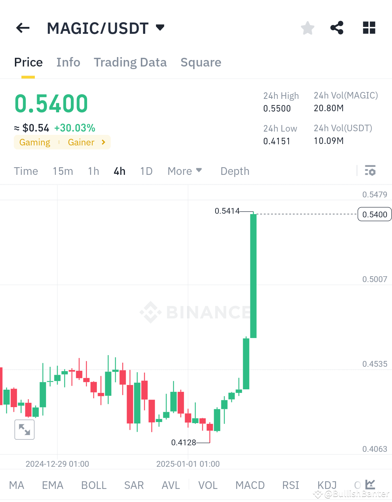This screenshot has height=502, width=392.
Task: Open the chart type icon bottom right
Action: point(370,485)
